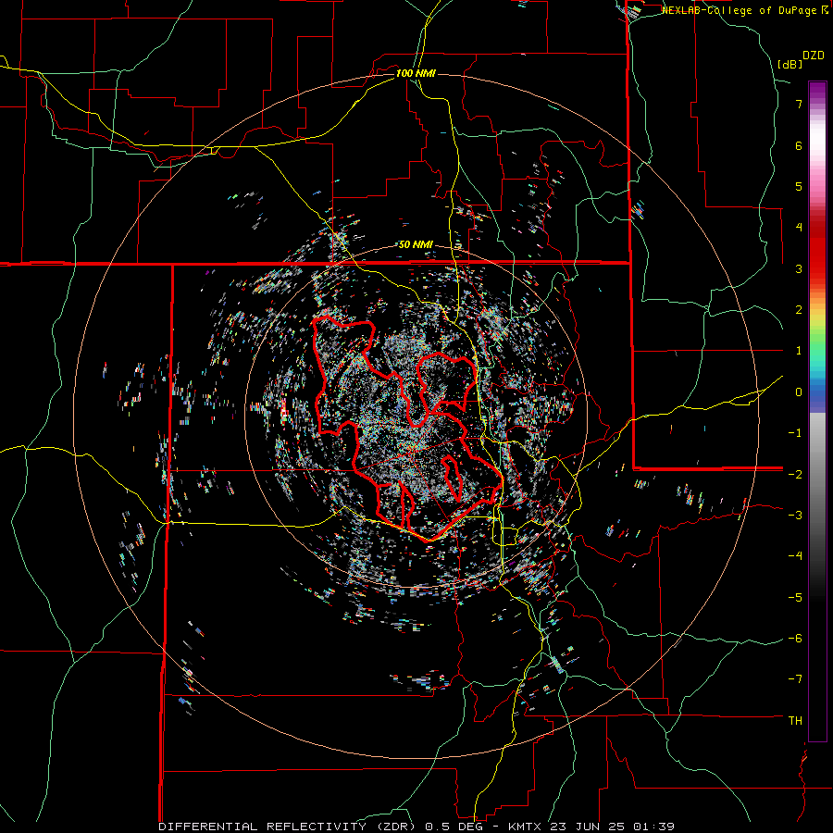The width and height of the screenshot is (833, 833).
Task: Click the 7 value on the color scale
Action: point(799,104)
